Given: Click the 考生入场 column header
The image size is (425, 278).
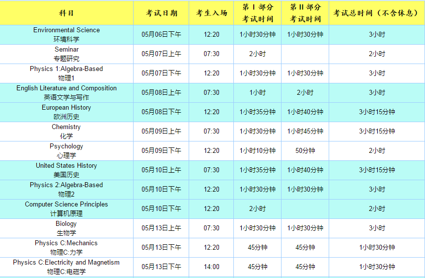Looking at the screenshot, I should pyautogui.click(x=212, y=13).
